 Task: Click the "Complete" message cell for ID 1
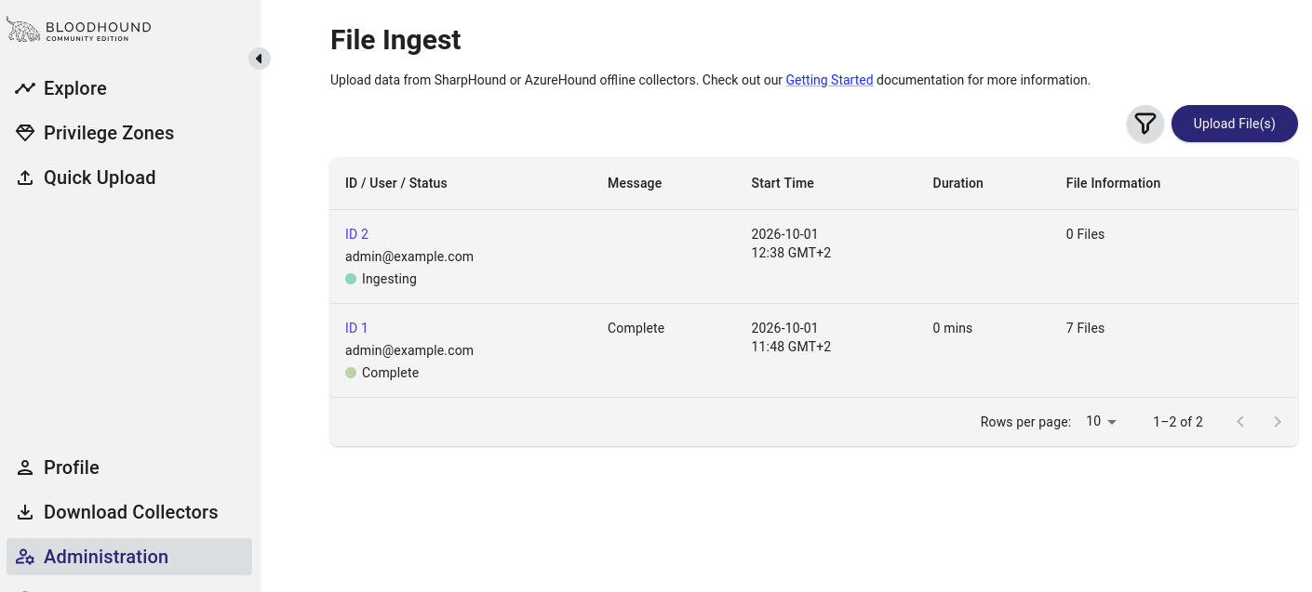tap(636, 328)
